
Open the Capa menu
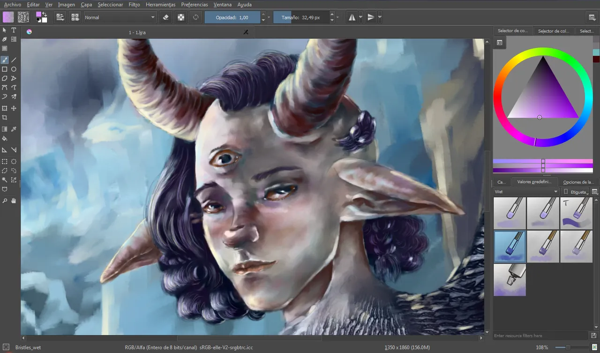click(x=86, y=4)
